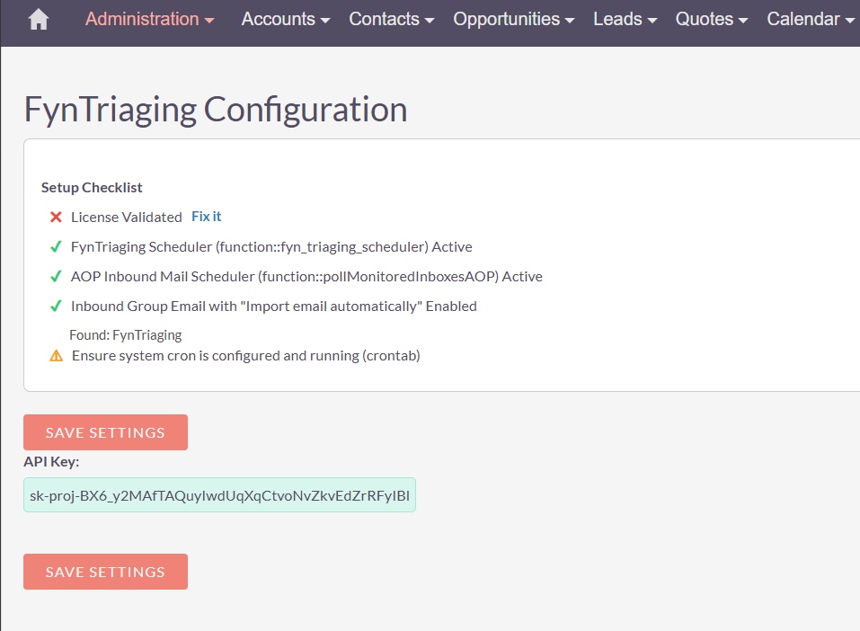Open the Opportunities menu
The height and width of the screenshot is (631, 860).
click(513, 19)
